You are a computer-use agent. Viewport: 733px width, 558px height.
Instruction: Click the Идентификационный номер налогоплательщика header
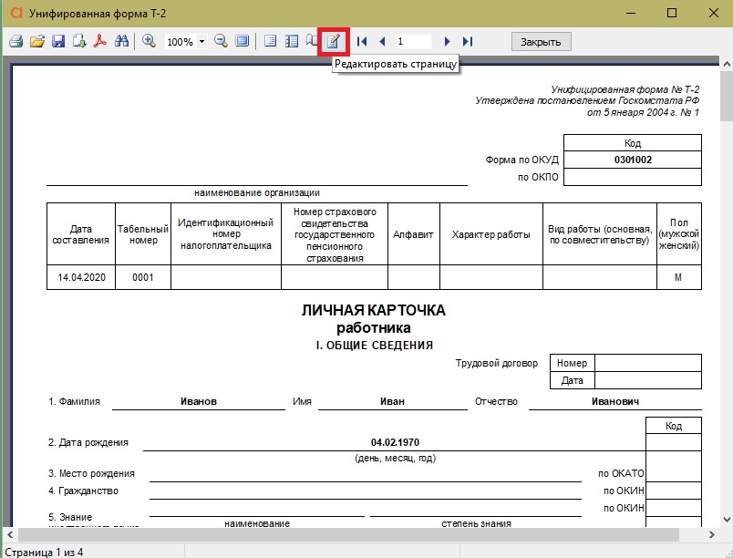tap(226, 234)
